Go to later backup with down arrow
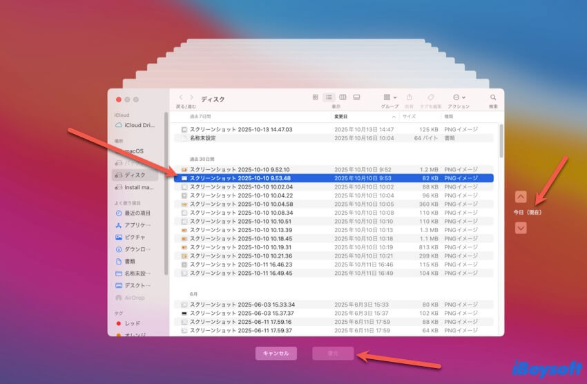 521,228
